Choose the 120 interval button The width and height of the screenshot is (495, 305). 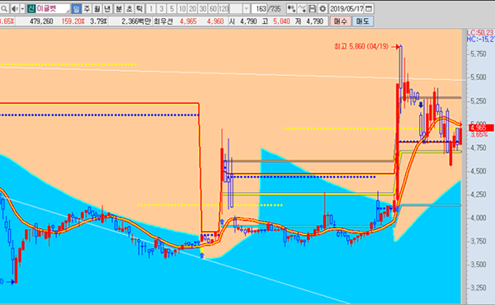[224, 9]
